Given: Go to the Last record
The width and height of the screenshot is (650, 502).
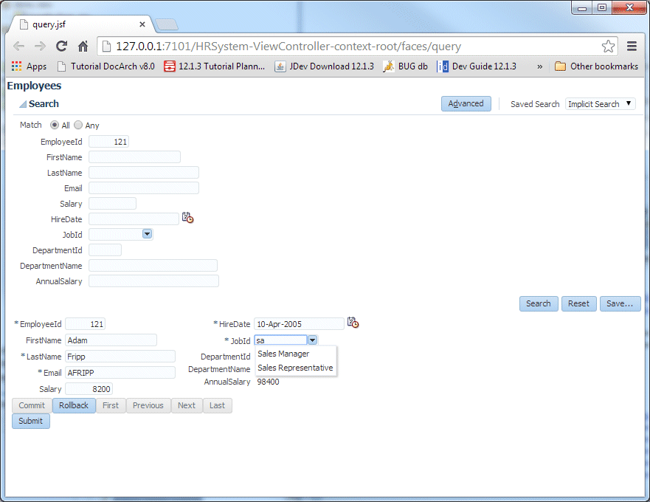Looking at the screenshot, I should [x=217, y=405].
